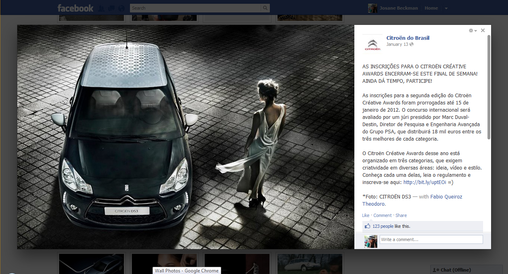The image size is (508, 274).
Task: Open friend requests icon
Action: pos(101,8)
